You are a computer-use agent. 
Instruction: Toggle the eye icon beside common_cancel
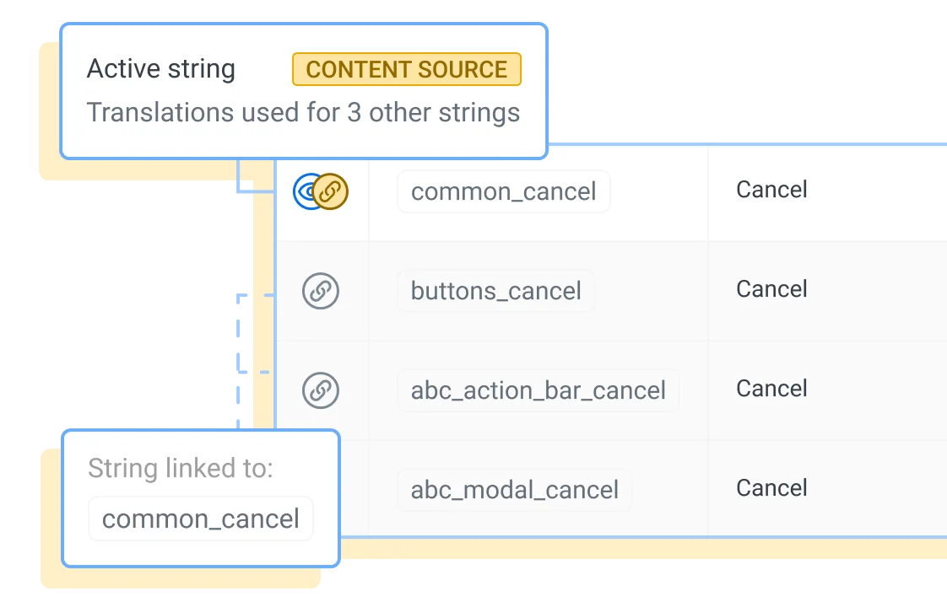(304, 192)
